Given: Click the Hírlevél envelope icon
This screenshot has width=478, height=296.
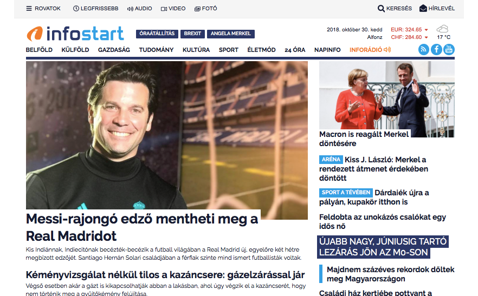Looking at the screenshot, I should click(x=423, y=8).
